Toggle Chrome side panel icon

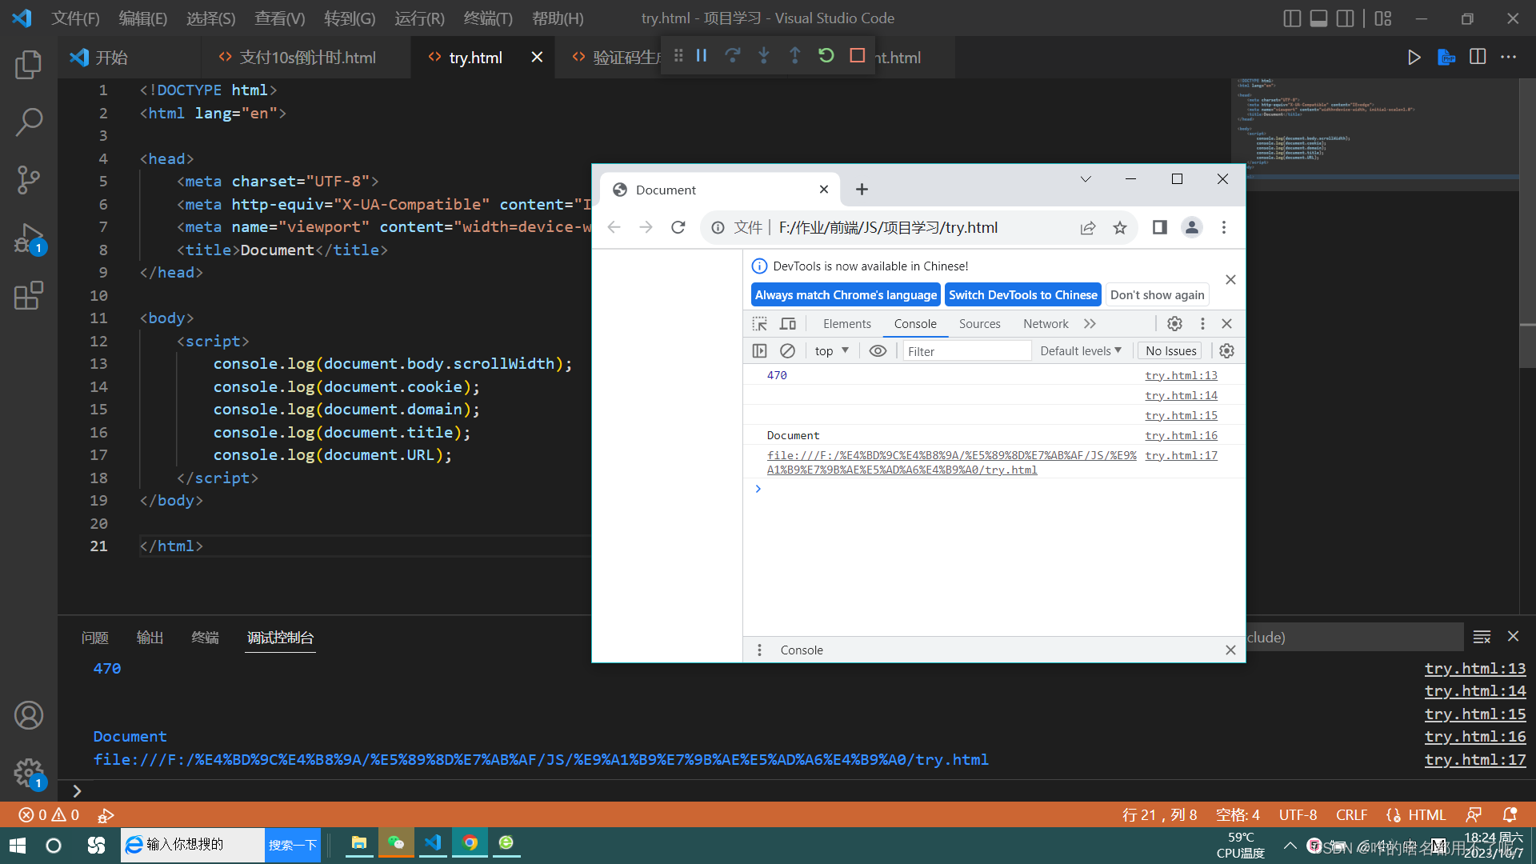coord(1159,227)
